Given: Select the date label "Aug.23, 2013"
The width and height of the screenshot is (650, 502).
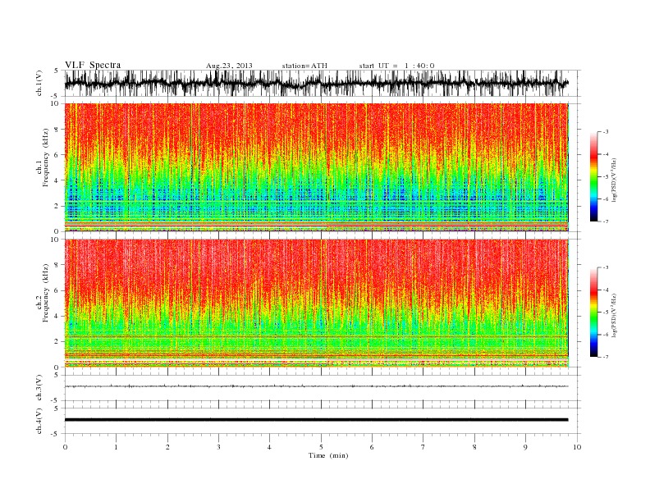Looking at the screenshot, I should pos(229,66).
